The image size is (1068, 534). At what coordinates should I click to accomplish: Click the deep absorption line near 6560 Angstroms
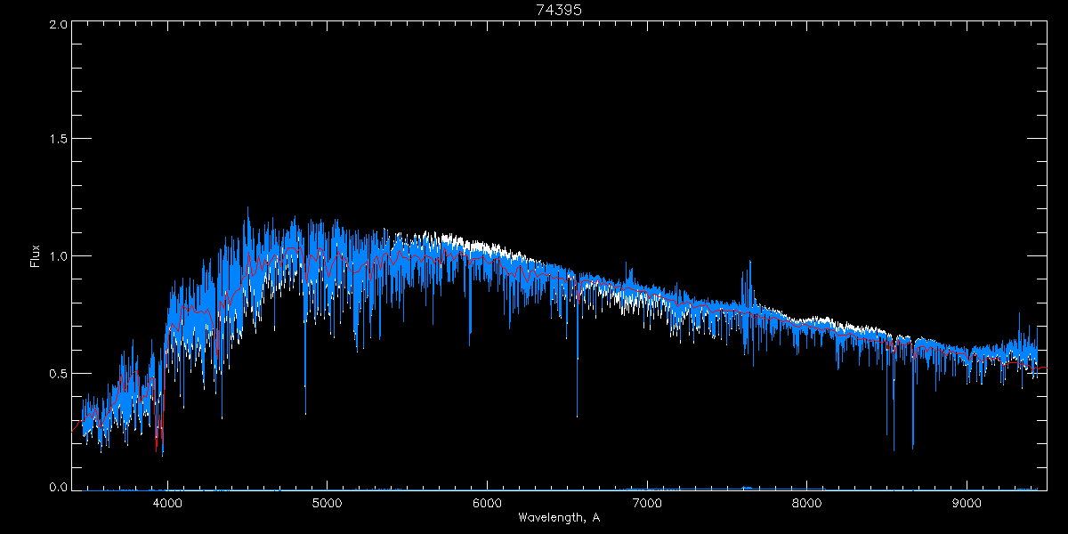point(577,392)
